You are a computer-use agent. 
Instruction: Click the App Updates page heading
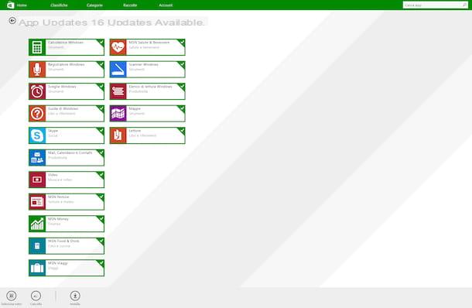(x=111, y=22)
